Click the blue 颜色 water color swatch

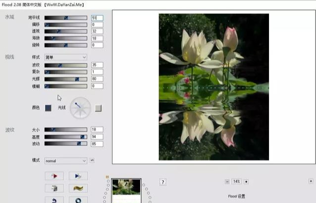point(48,108)
